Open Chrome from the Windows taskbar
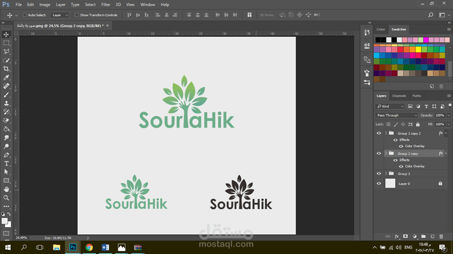453x254 pixels. [89, 247]
